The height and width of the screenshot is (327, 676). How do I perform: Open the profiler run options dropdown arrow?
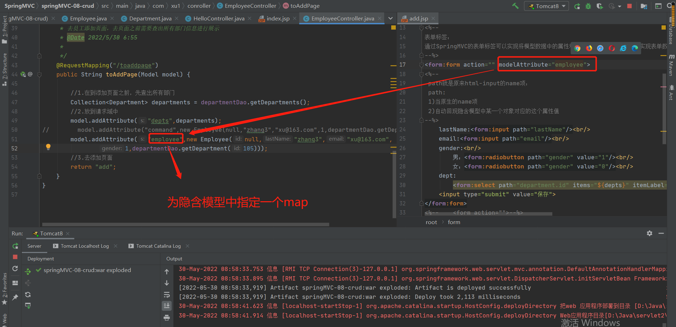(620, 6)
